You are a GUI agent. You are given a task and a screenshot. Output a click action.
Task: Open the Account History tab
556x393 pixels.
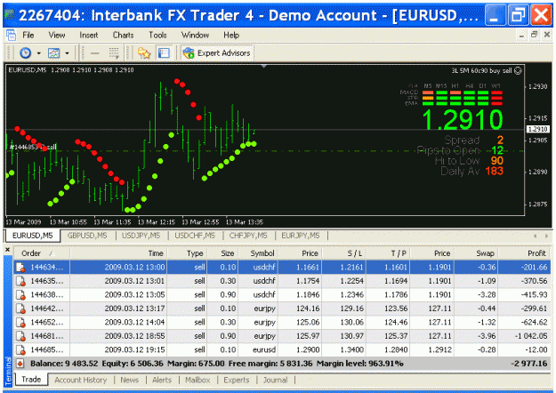(x=80, y=380)
